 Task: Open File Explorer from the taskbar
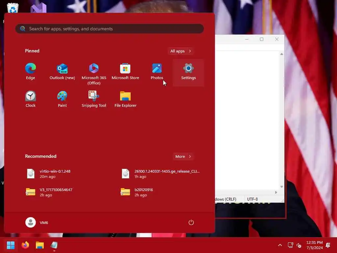(40, 245)
